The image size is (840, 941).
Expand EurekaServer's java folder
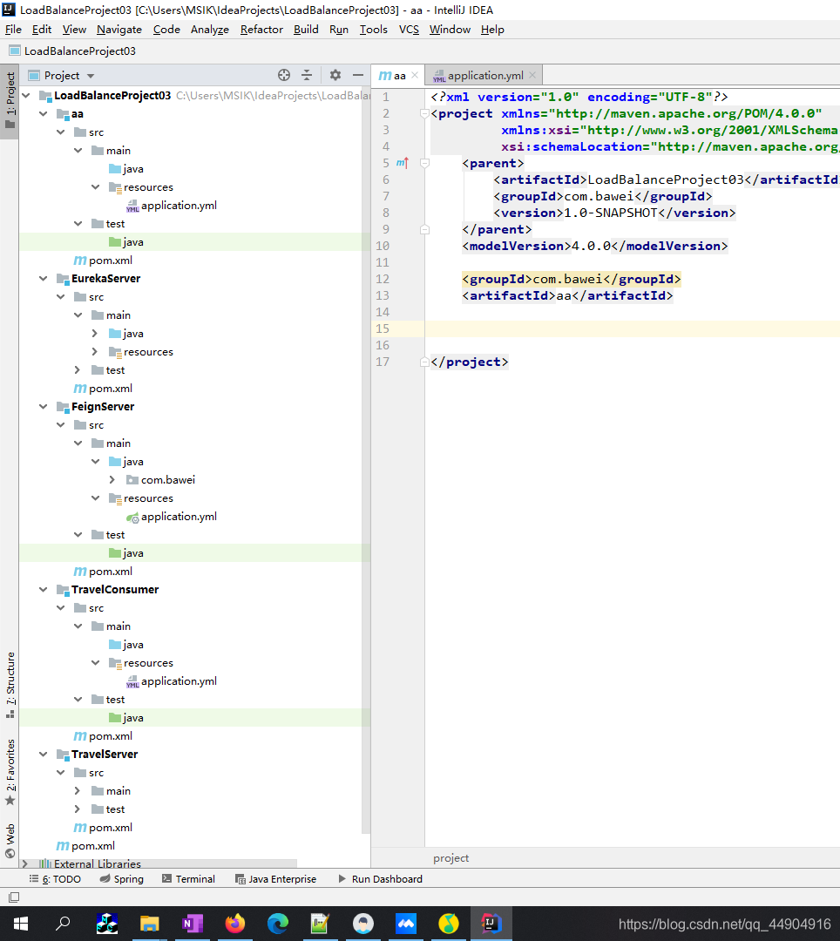pyautogui.click(x=95, y=333)
